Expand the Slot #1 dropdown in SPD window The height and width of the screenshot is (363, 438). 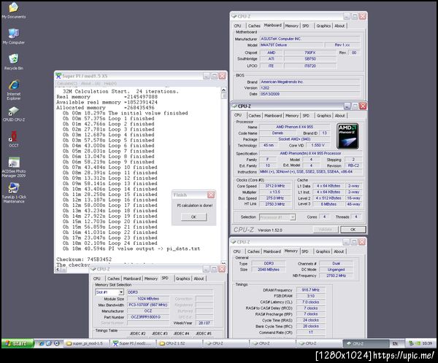(121, 292)
